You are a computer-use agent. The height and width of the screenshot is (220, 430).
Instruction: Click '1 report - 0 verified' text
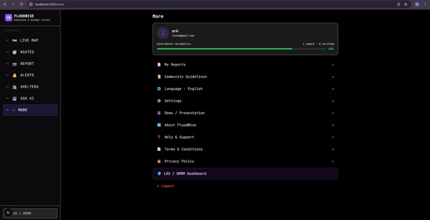(x=318, y=44)
